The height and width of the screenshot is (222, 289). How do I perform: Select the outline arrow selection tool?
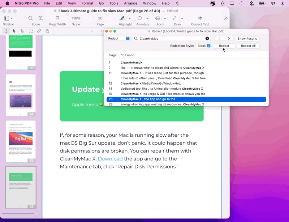pos(22,31)
